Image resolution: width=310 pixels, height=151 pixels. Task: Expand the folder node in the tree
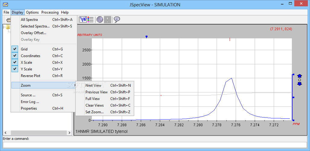point(4,27)
